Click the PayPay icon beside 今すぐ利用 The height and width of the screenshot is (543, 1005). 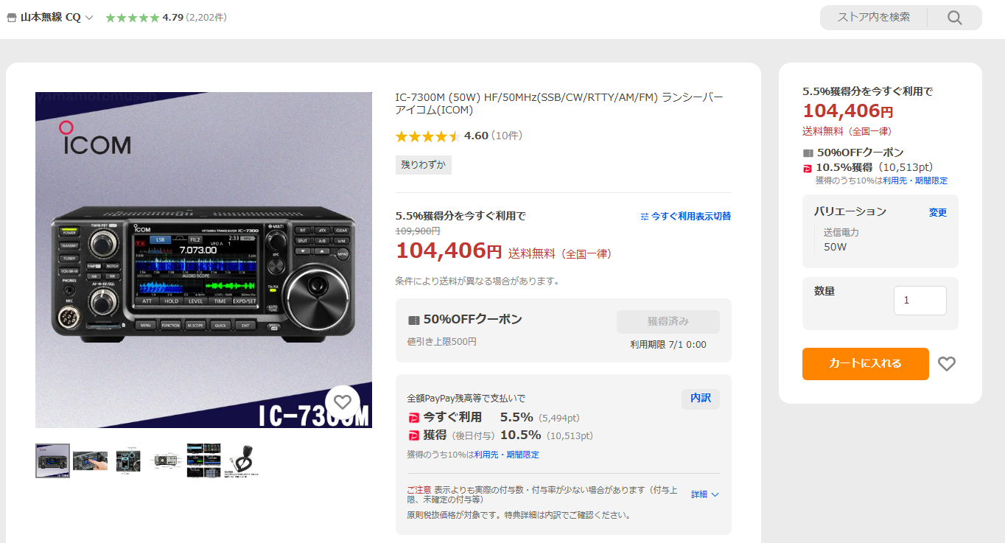(x=413, y=418)
